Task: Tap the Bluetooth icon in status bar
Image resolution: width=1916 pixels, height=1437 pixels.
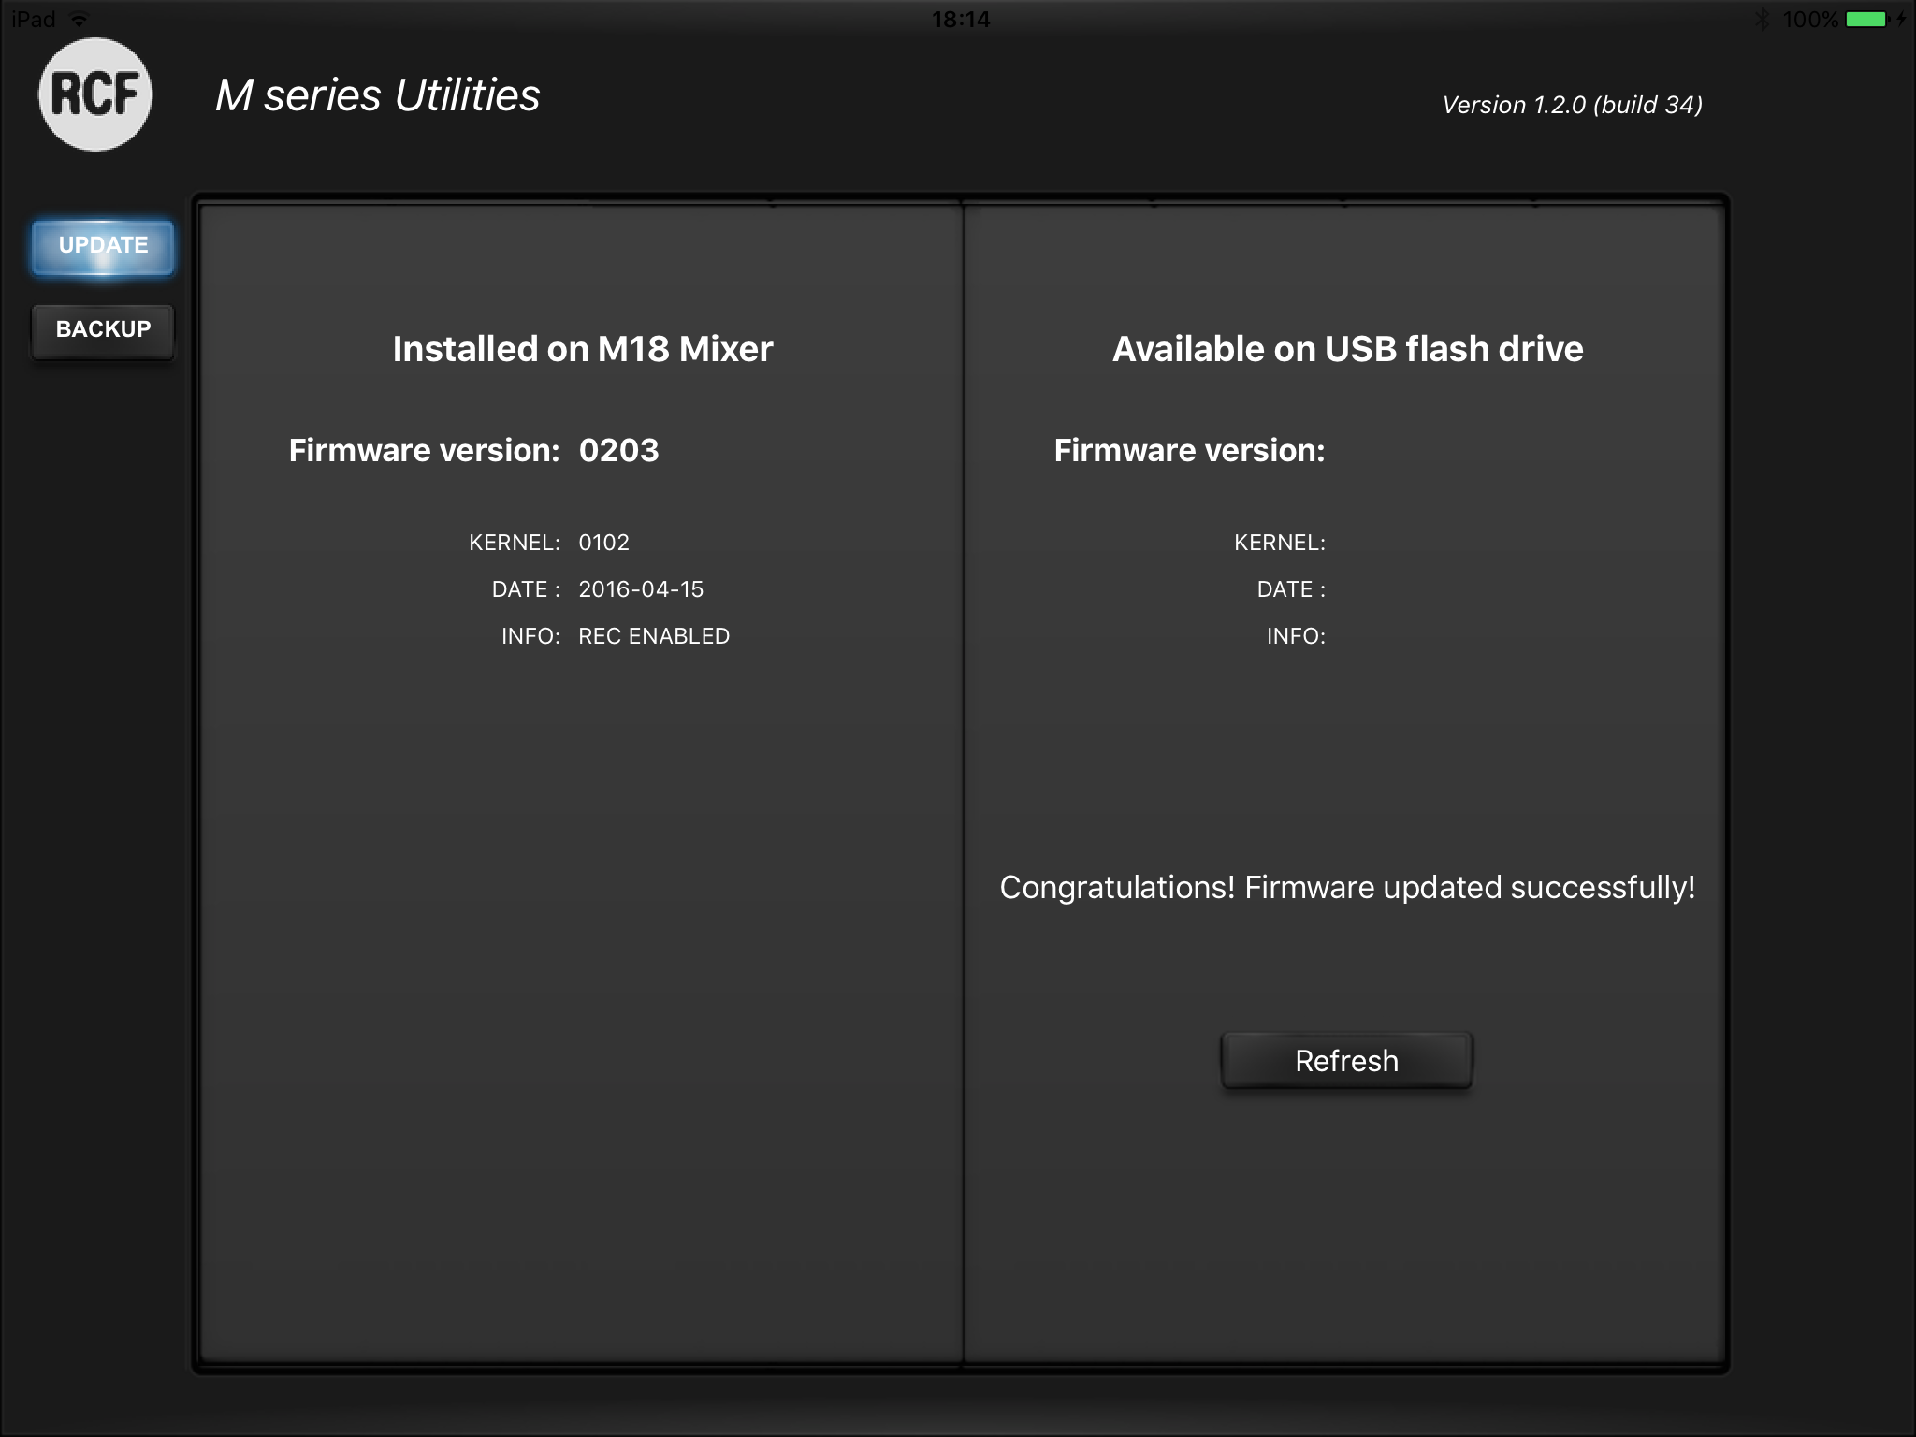Action: 1762,19
